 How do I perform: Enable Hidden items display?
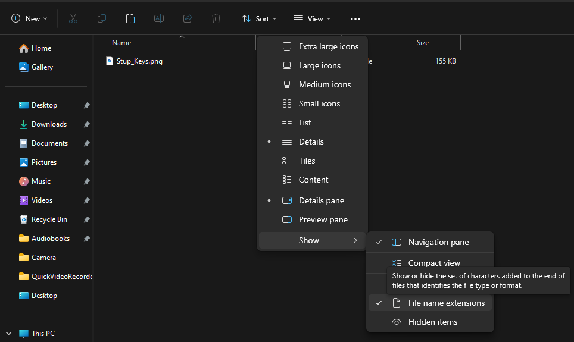coord(432,322)
